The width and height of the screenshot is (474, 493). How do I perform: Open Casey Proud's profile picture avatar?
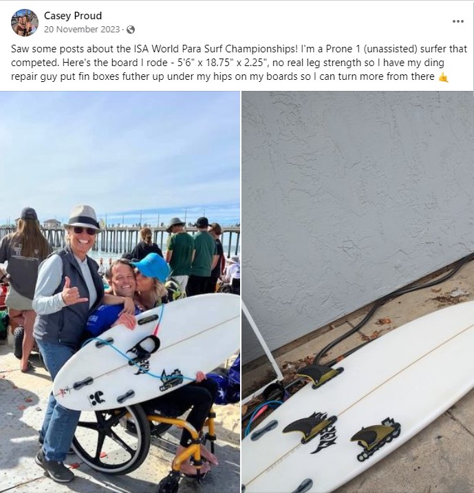tap(25, 22)
